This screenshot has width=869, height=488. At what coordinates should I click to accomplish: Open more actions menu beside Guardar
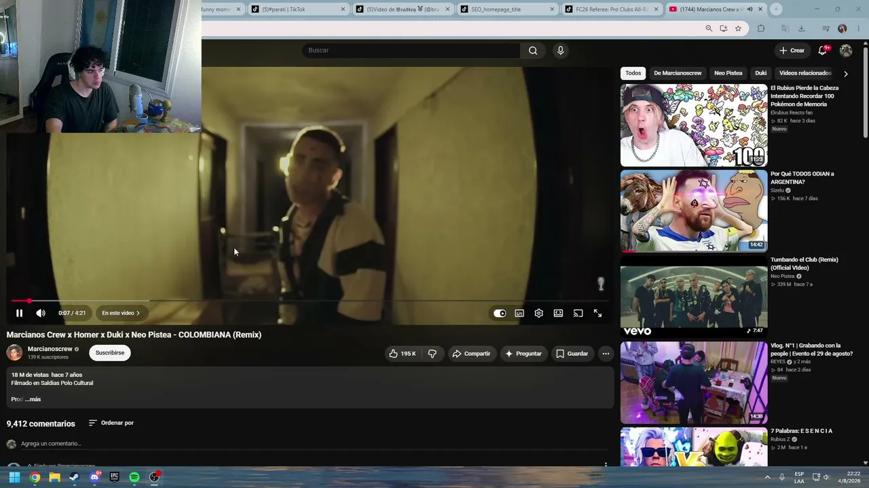[x=606, y=353]
